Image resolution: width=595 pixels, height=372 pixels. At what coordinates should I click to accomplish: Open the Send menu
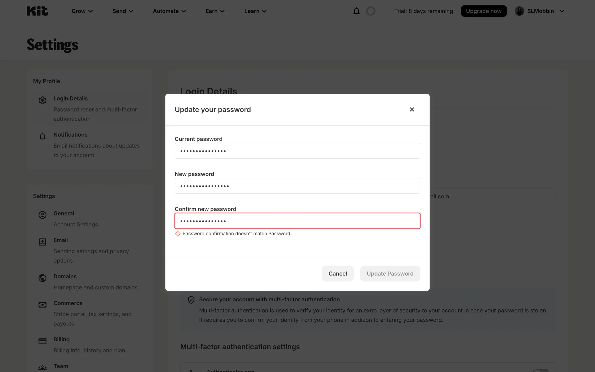point(123,11)
